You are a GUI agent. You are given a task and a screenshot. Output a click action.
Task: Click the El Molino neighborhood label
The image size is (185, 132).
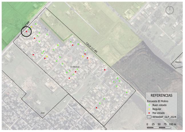(x=75, y=67)
